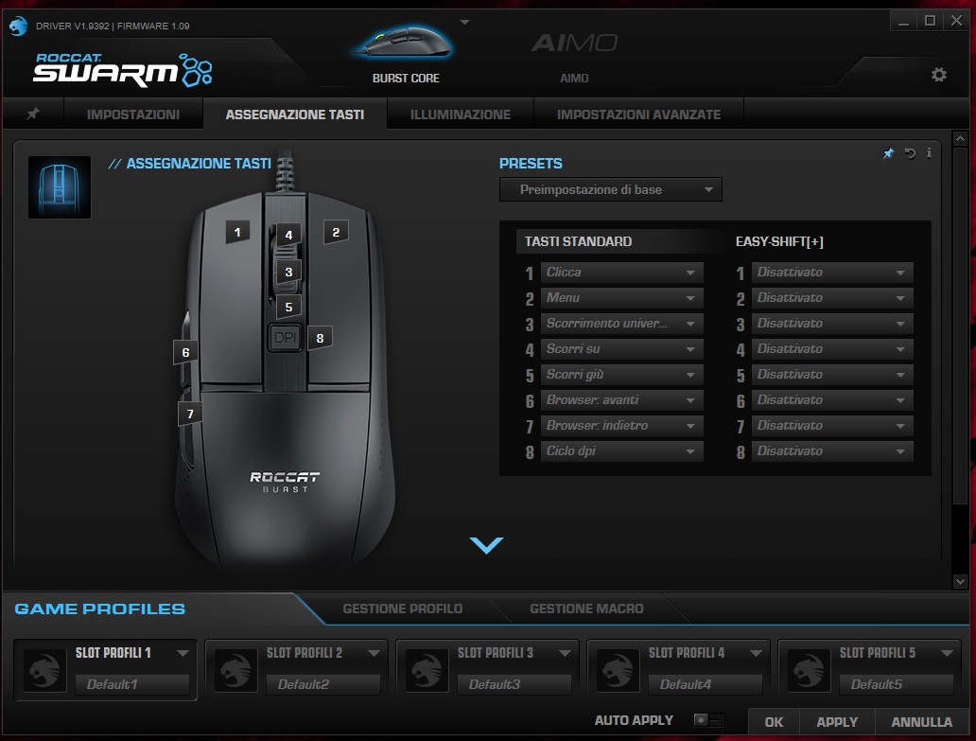Select marker 5 below the scroll wheel
This screenshot has width=976, height=741.
(288, 307)
